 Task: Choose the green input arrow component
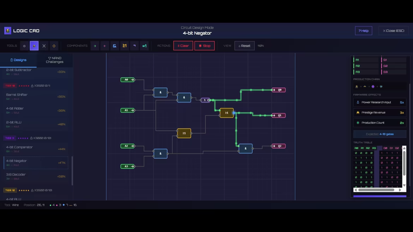pos(95,46)
